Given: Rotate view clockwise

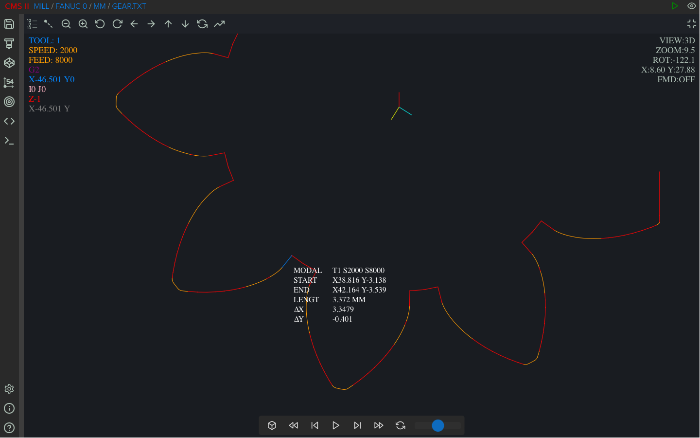Looking at the screenshot, I should tap(117, 24).
